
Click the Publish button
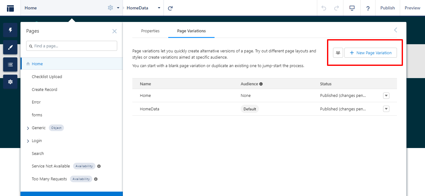387,8
